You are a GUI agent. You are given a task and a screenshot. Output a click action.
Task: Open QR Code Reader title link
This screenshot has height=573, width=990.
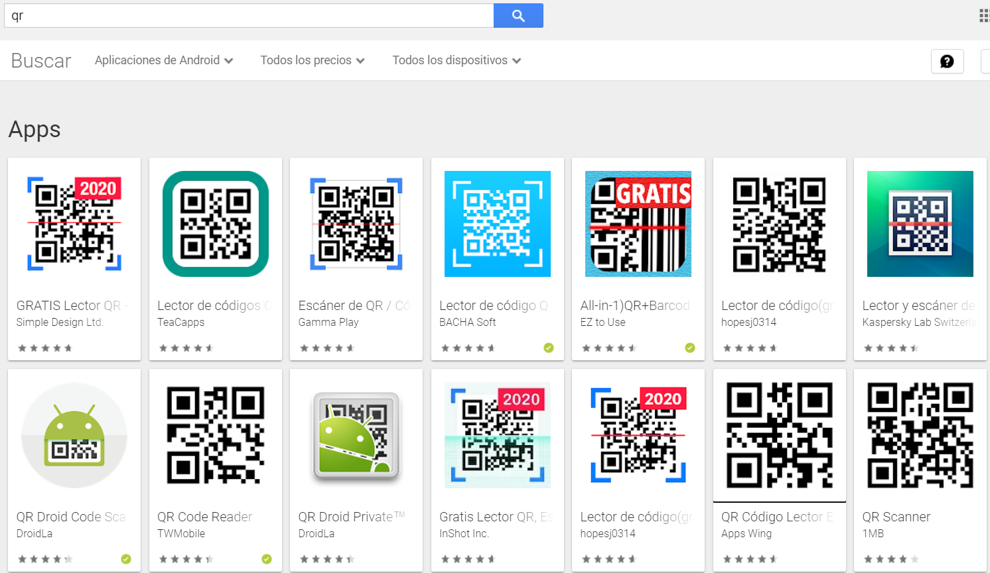click(205, 517)
